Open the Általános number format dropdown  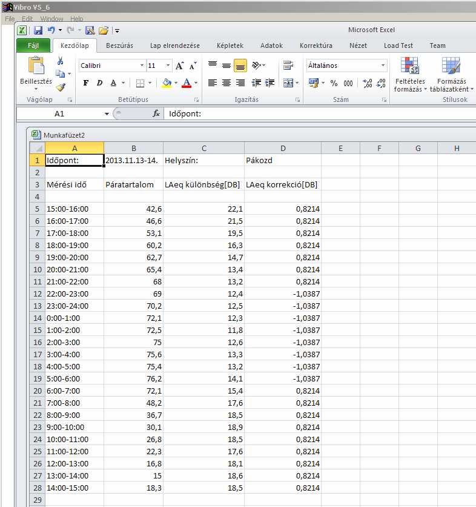[x=383, y=65]
